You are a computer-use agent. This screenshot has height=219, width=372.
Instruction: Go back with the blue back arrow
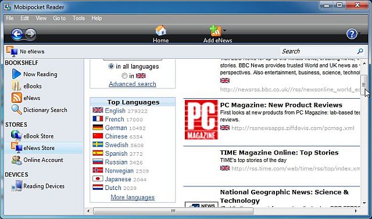[17, 35]
